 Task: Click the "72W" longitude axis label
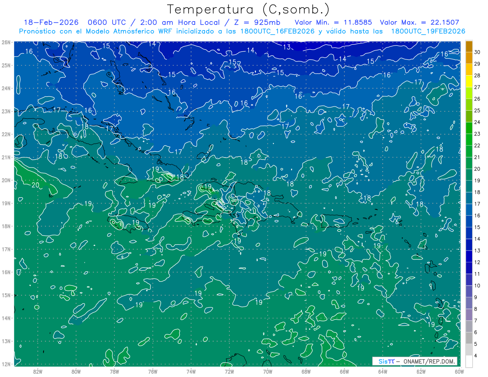tap(229, 371)
